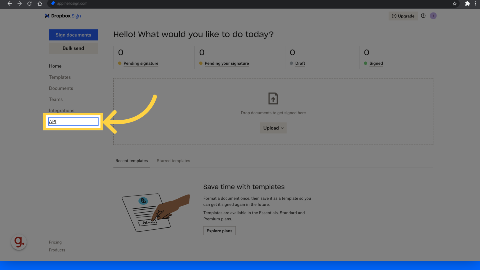Click the Sign documents button

(73, 35)
